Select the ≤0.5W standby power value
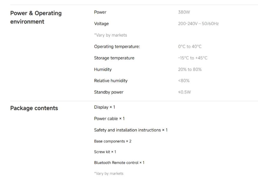The image size is (258, 181). [184, 92]
